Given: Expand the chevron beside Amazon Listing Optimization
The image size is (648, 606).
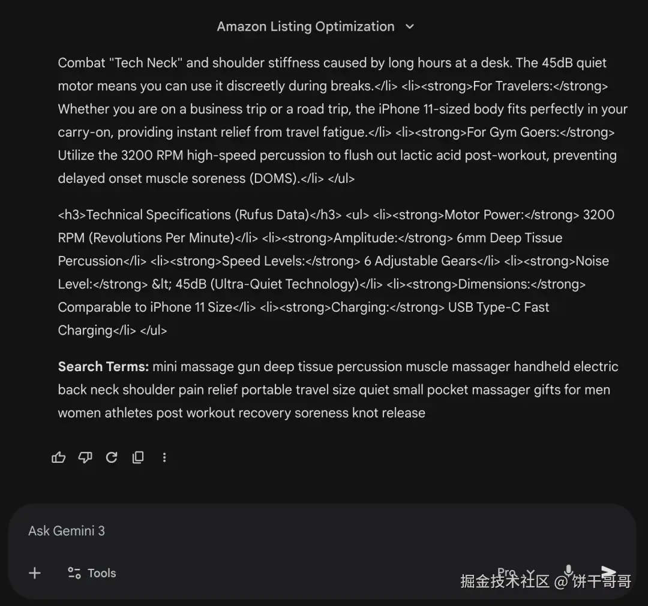Looking at the screenshot, I should click(x=410, y=27).
